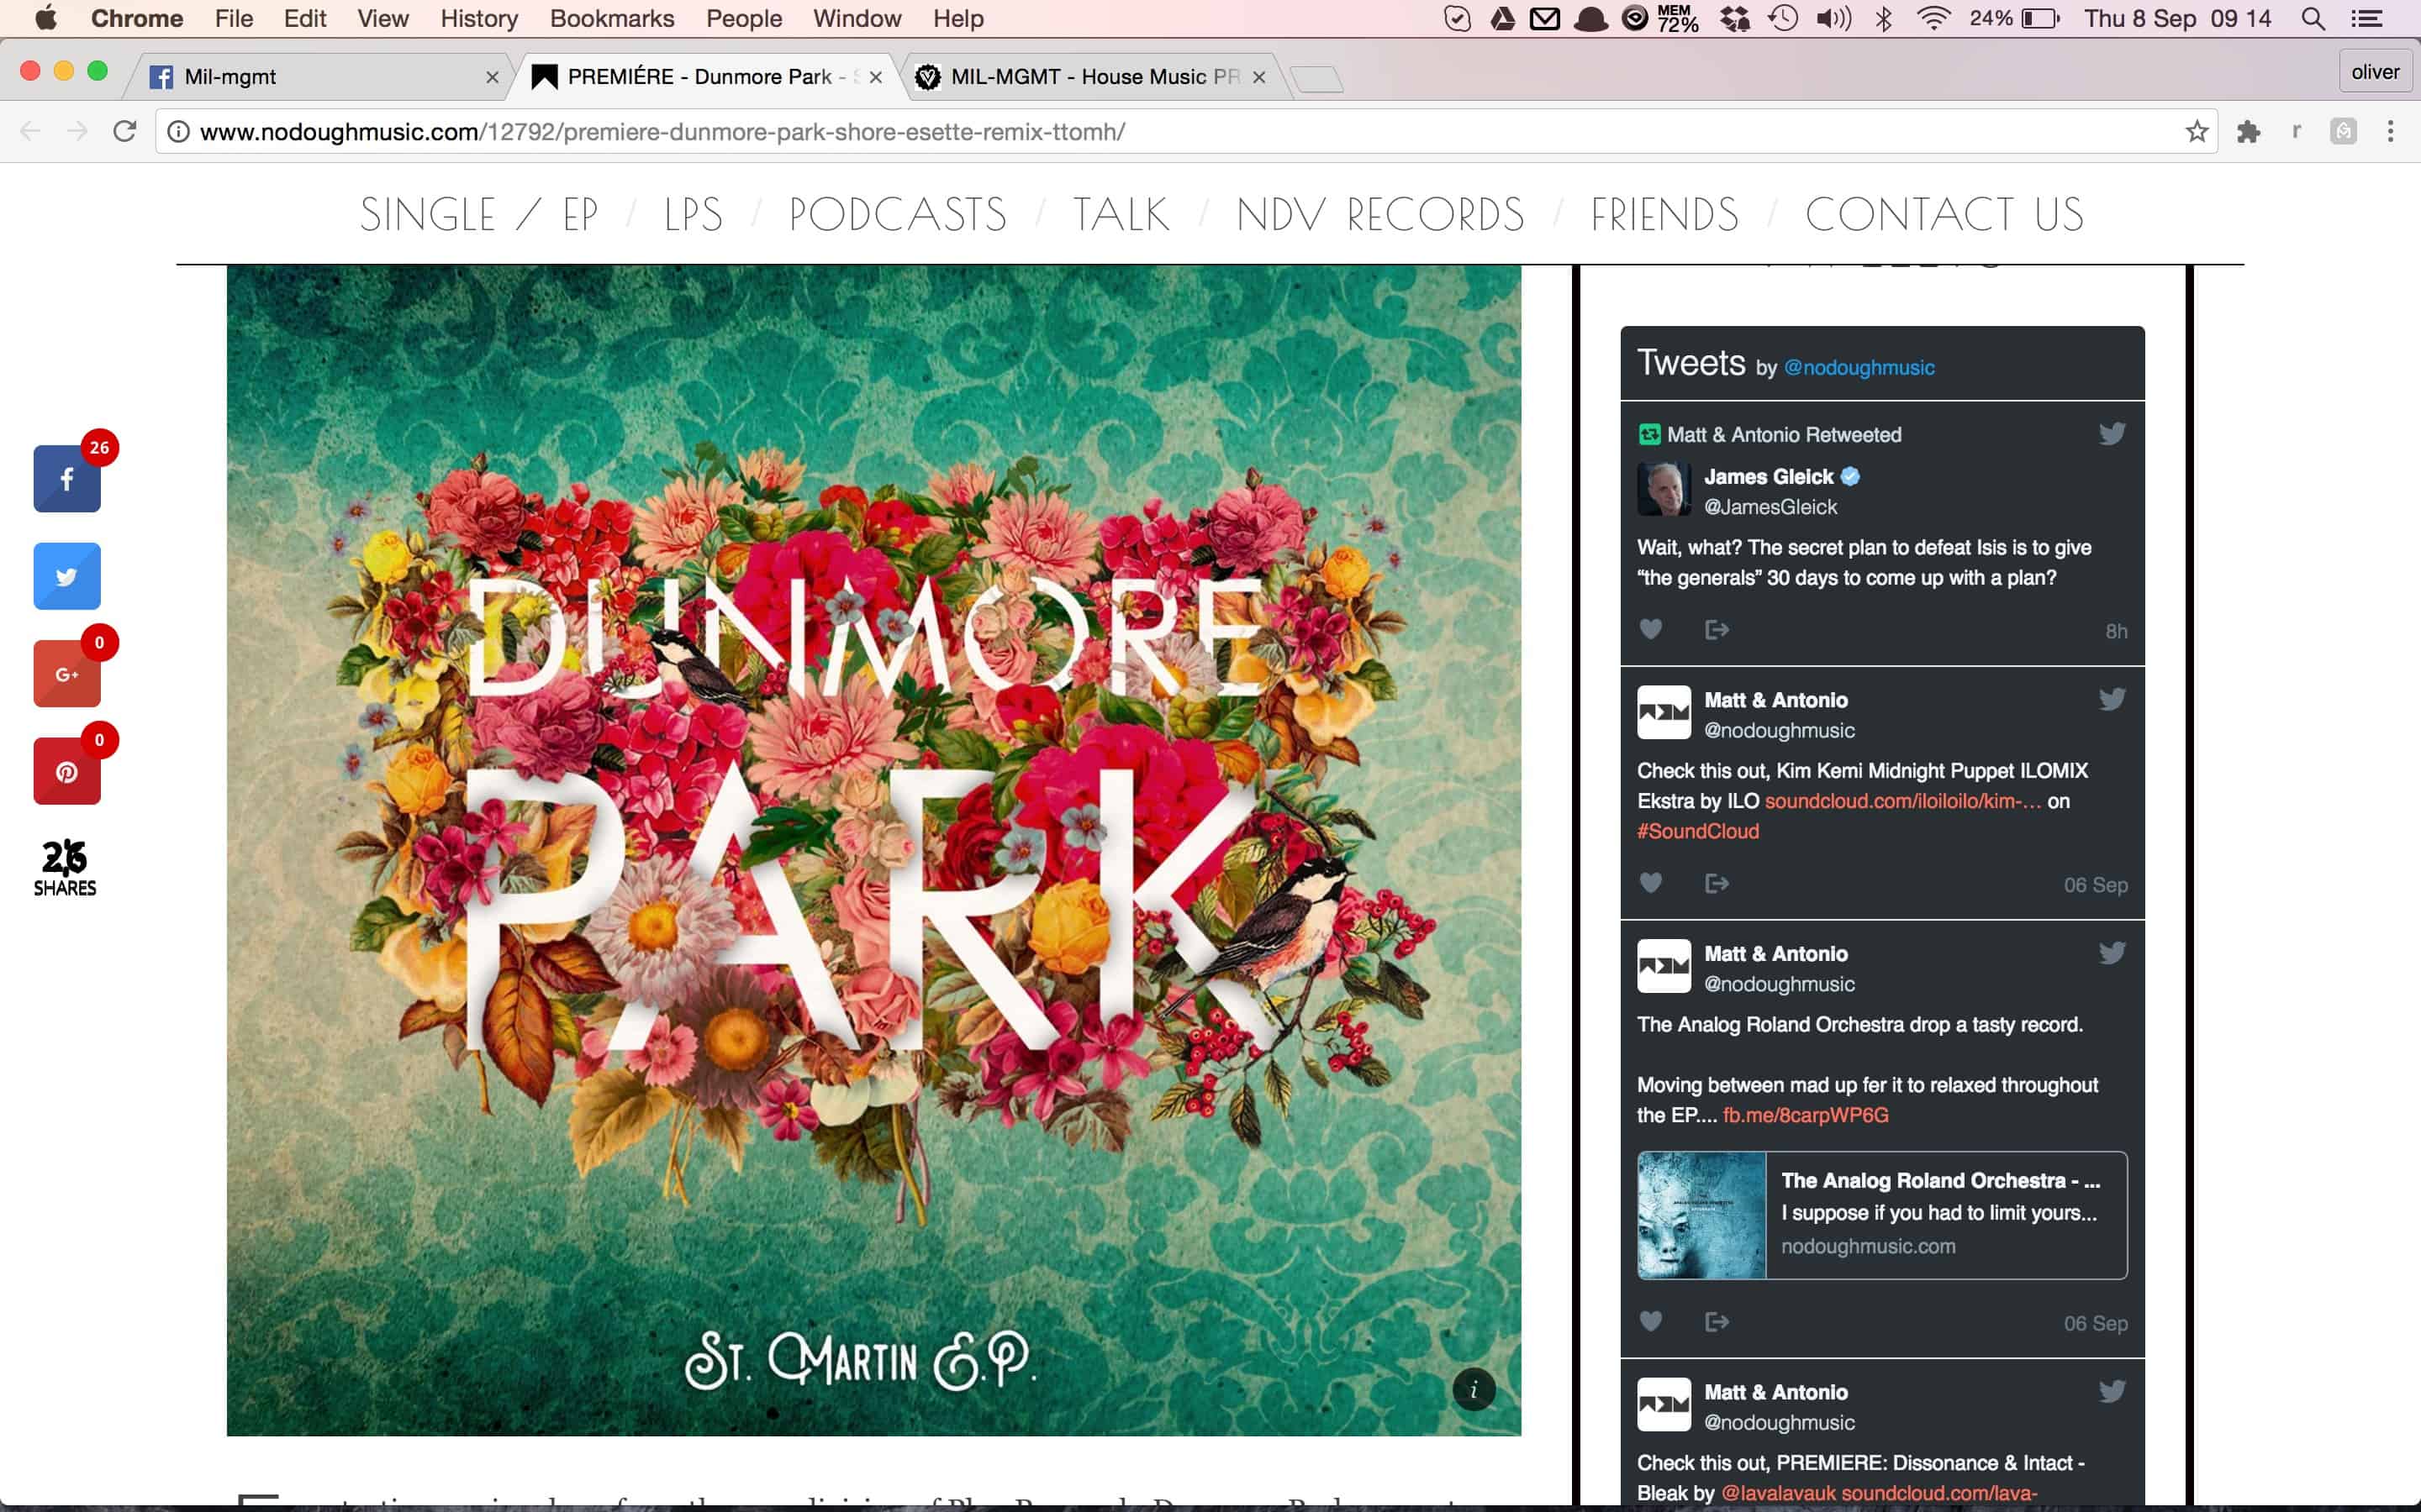Open the Notification Center icon

pos(2366,19)
